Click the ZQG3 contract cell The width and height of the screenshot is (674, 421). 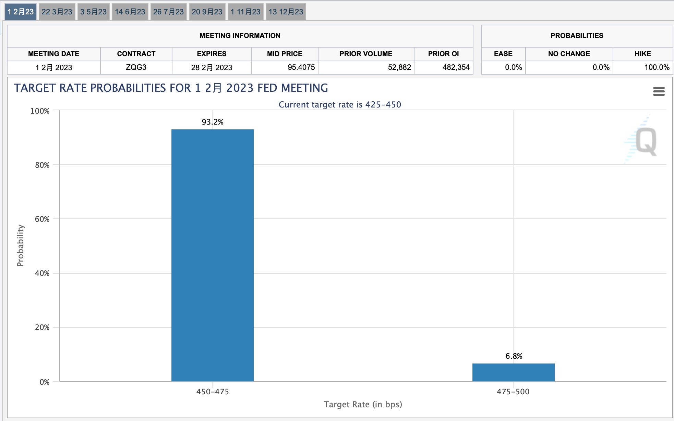(x=136, y=67)
